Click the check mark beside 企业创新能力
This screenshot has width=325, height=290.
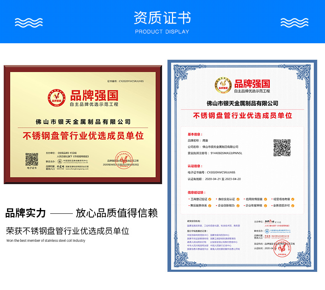[x=237, y=206]
